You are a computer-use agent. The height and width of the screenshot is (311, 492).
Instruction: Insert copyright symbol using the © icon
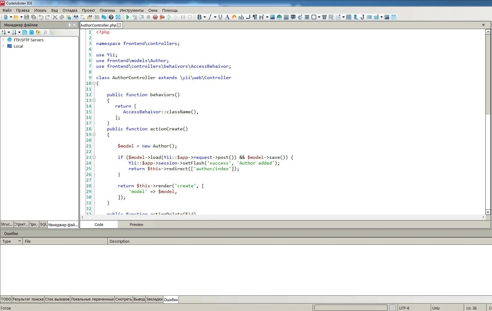point(300,17)
